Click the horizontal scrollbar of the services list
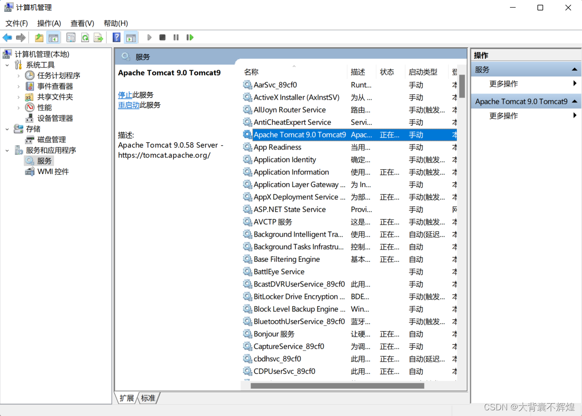582x416 pixels. click(337, 386)
